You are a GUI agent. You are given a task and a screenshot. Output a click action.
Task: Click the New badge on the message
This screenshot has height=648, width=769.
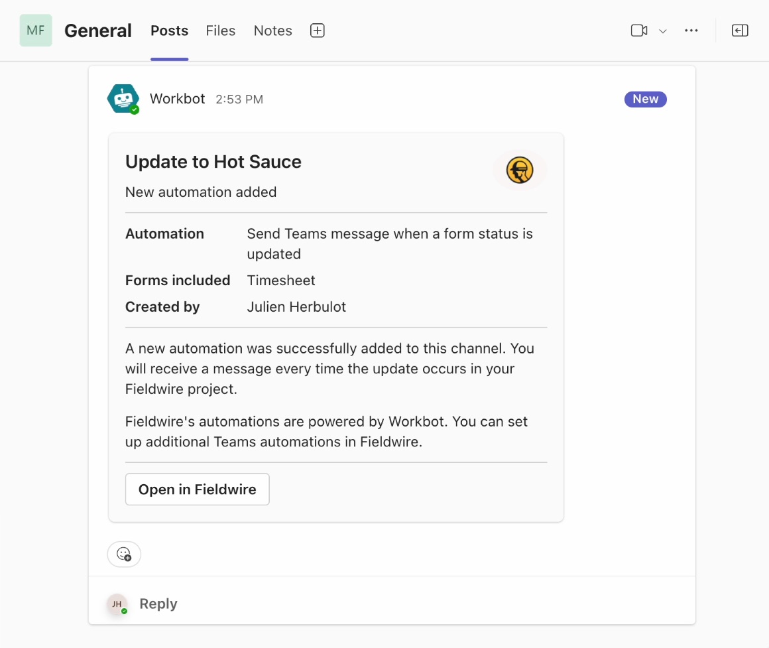(645, 99)
